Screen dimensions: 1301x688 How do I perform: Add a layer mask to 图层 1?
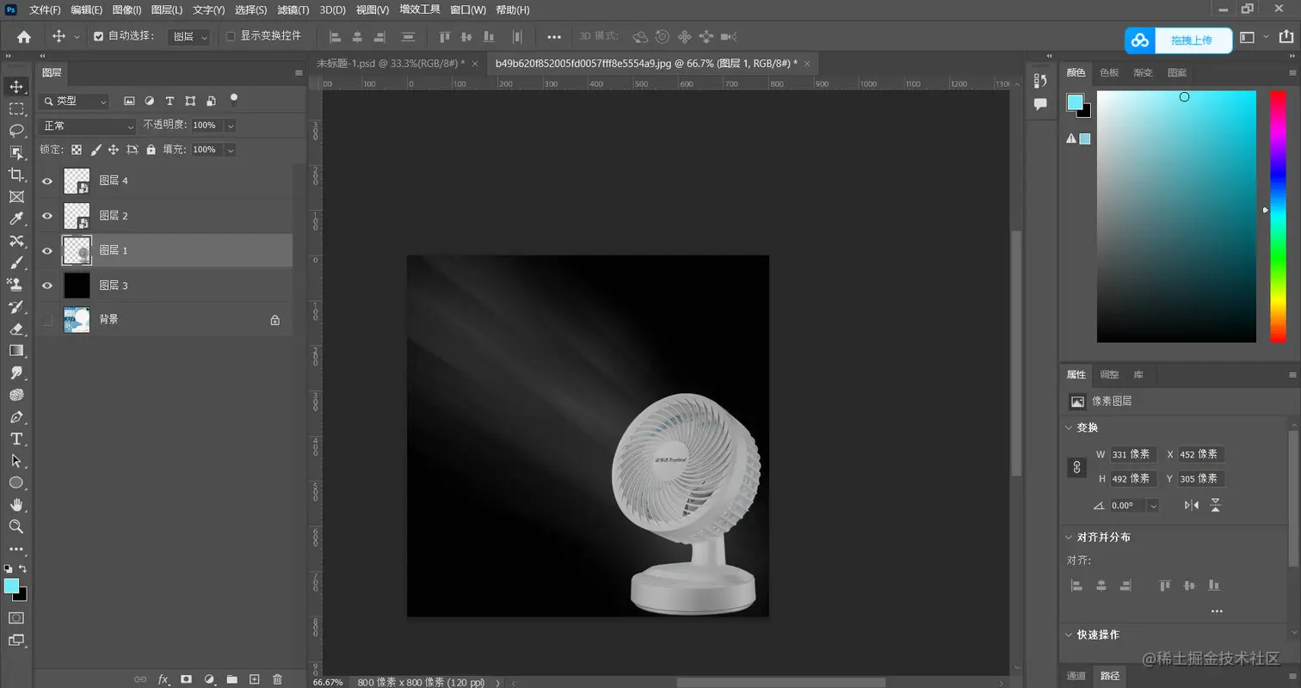186,679
